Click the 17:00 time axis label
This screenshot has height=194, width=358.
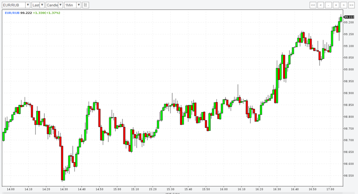(x=330, y=189)
